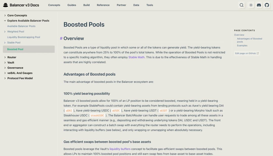Expand the Weighted Pool tree item
The width and height of the screenshot is (273, 156).
click(x=5, y=32)
